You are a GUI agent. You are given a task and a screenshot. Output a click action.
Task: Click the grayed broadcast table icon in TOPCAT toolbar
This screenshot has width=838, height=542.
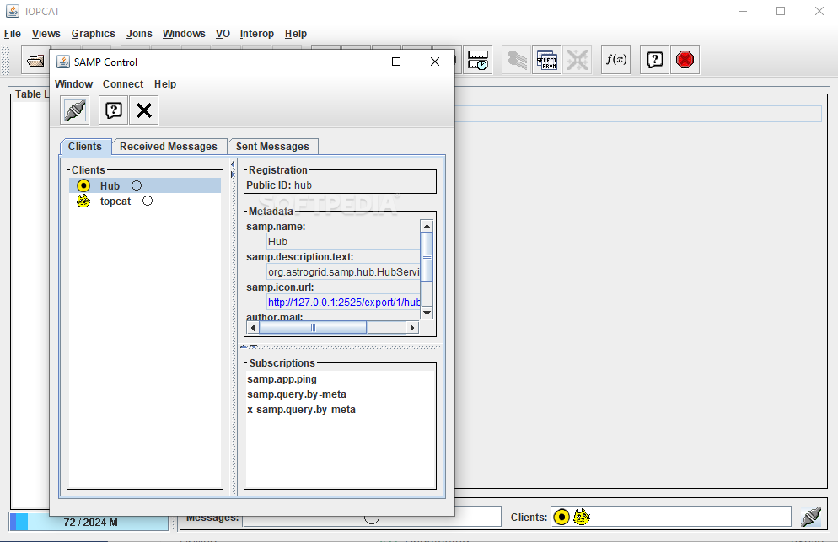(x=517, y=60)
